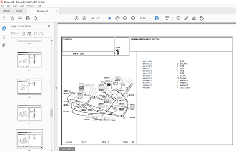Viewport: 236px width, 151px height.
Task: Choose the selection arrow tool
Action: (110, 18)
